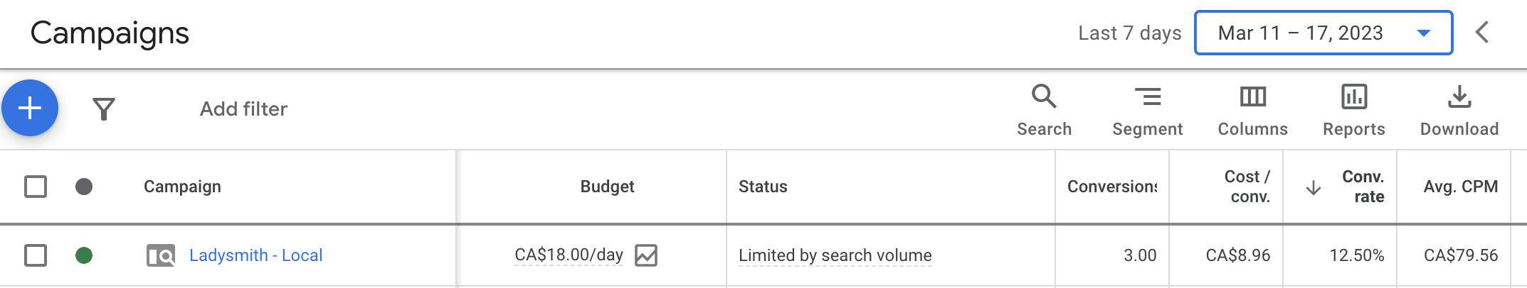Open the status dot column header
Viewport: 1527px width, 288px height.
(x=84, y=187)
